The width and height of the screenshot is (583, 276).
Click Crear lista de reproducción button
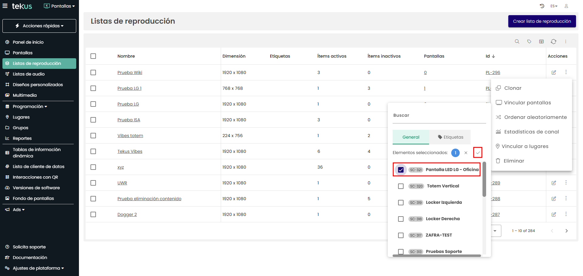pos(542,21)
